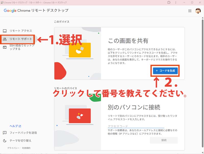
Task: Click the external-link icon beside ヘルプ
Action: [x=20, y=126]
